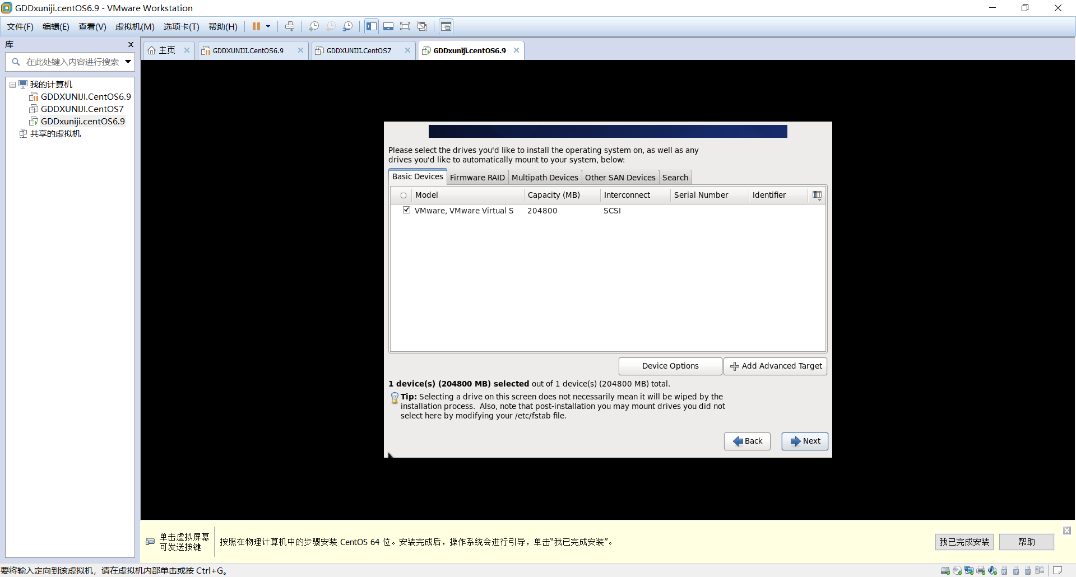
Task: Toggle the thumbnail bar icon
Action: 388,26
